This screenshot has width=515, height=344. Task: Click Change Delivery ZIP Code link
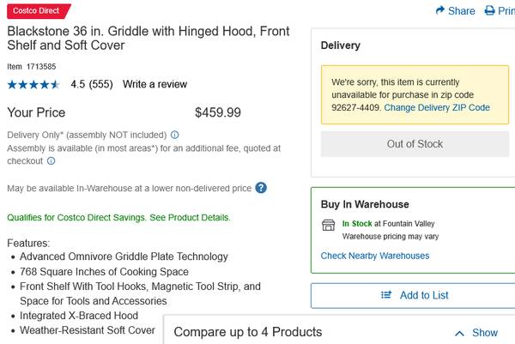tap(437, 108)
